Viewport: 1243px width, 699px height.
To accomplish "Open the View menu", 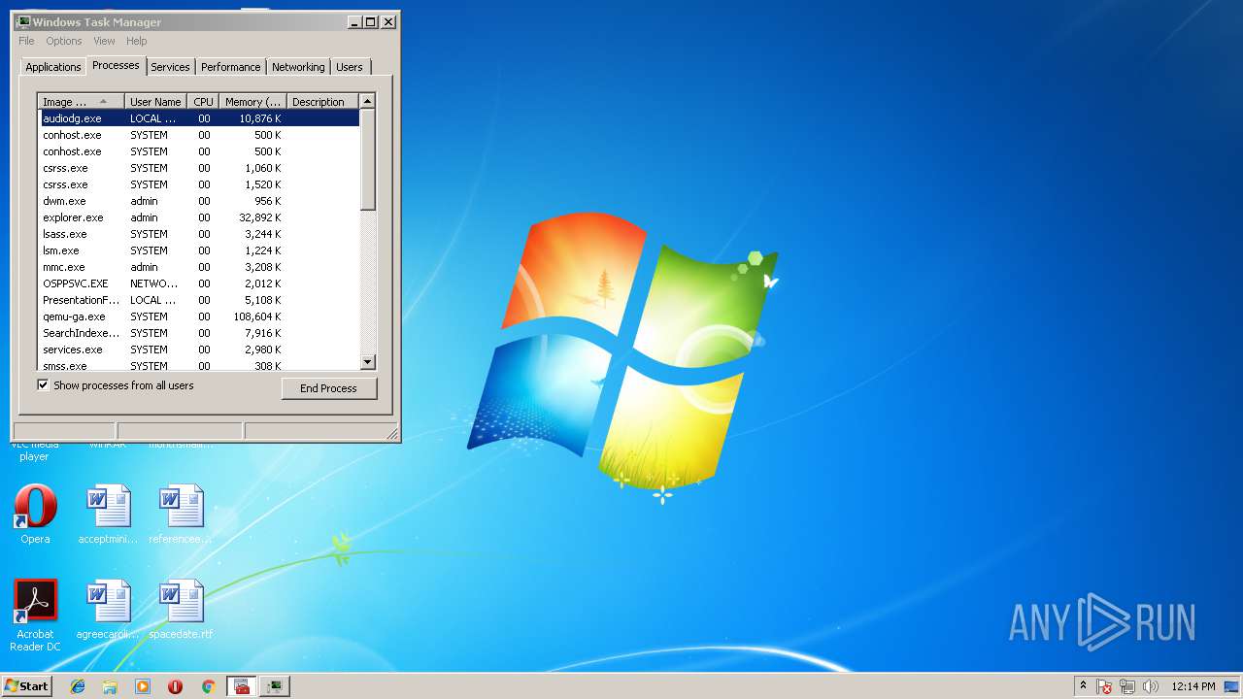I will [x=104, y=41].
